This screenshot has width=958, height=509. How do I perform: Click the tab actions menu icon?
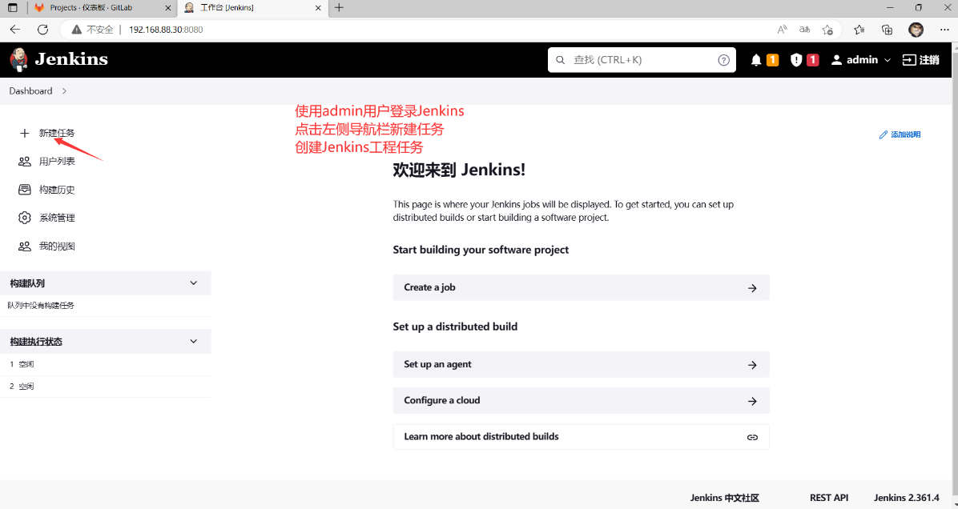[x=12, y=8]
